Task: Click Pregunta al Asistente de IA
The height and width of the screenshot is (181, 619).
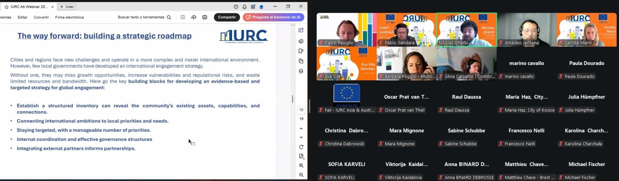Action: point(273,17)
